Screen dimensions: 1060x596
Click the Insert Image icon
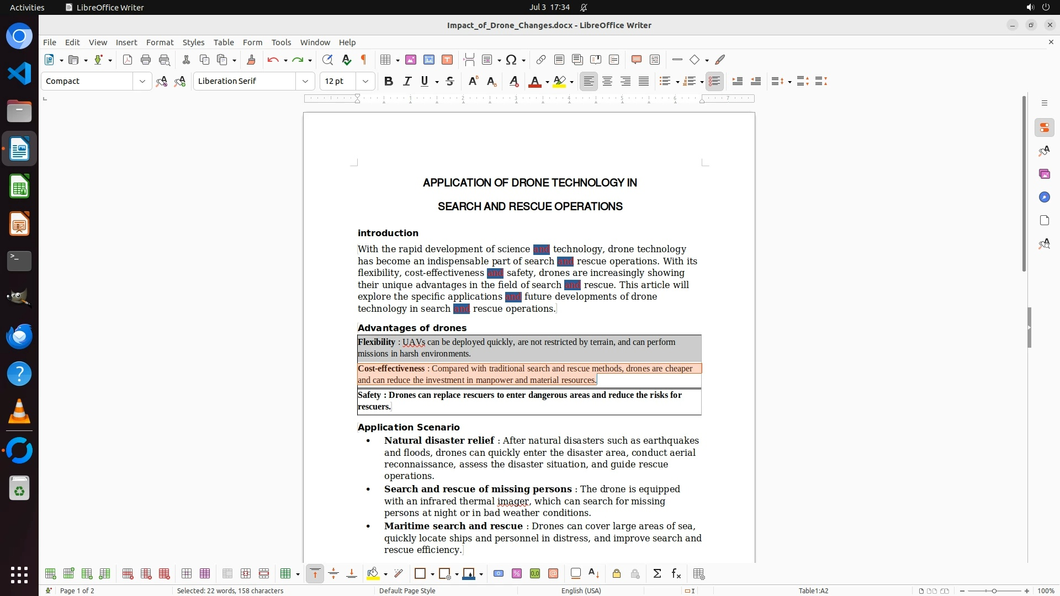point(411,60)
